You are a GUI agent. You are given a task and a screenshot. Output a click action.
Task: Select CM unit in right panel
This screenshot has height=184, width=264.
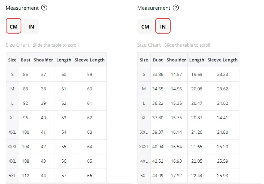[145, 26]
